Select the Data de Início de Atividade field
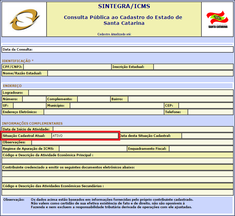Viewport: 235px width, 216px height. pyautogui.click(x=143, y=129)
